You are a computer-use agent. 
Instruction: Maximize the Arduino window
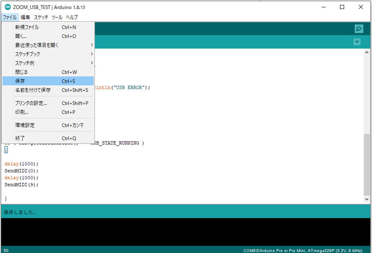(342, 7)
